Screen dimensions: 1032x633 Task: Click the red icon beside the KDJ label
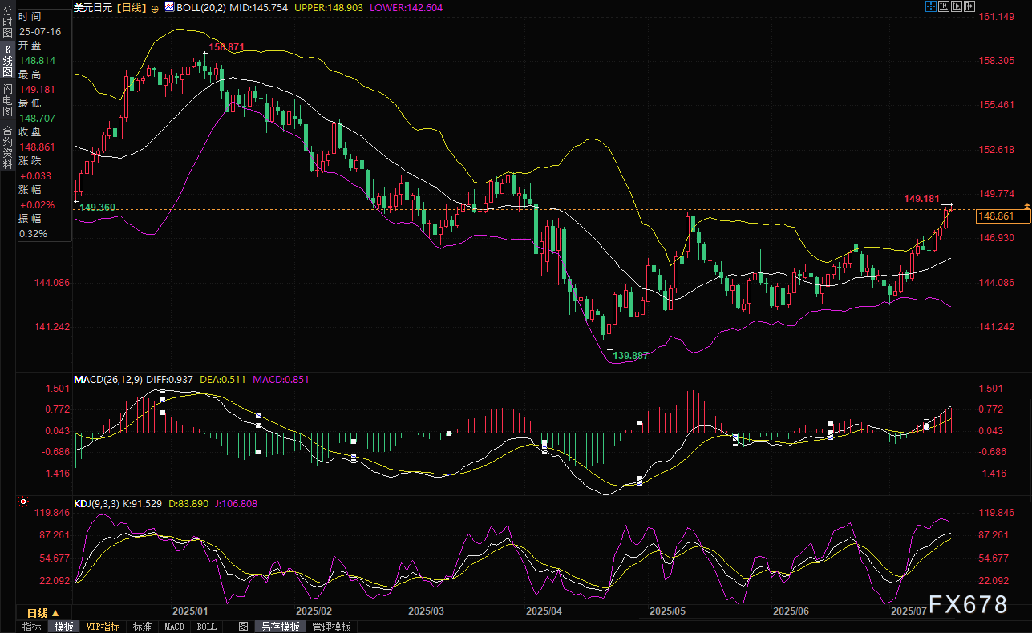click(x=23, y=503)
